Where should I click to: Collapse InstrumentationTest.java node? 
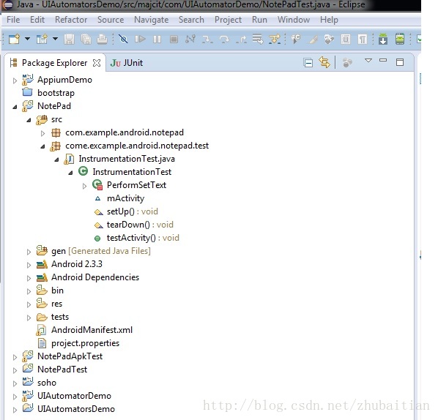click(56, 160)
